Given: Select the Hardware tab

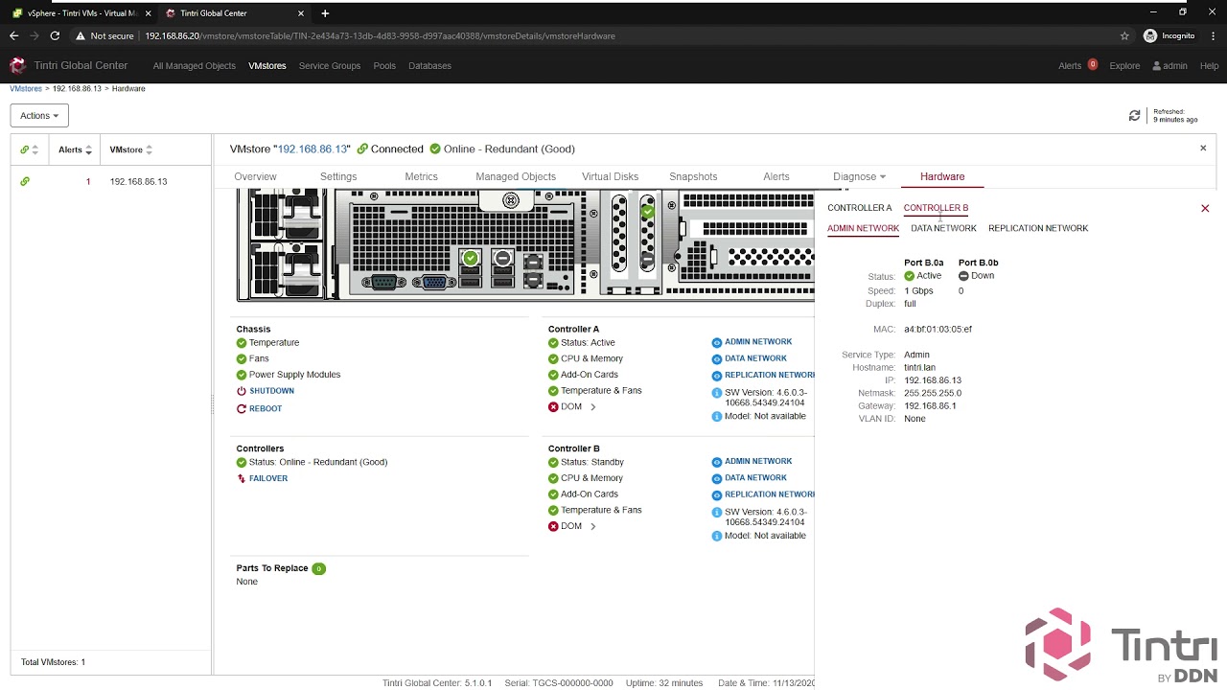Looking at the screenshot, I should pos(942,176).
